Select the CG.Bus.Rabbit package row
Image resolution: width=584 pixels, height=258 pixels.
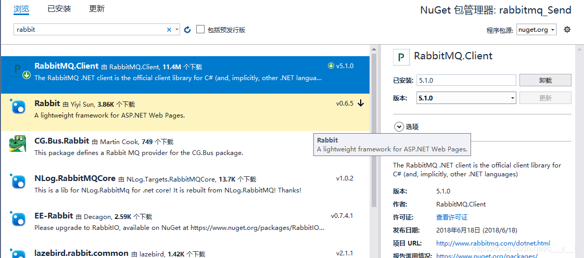[185, 150]
